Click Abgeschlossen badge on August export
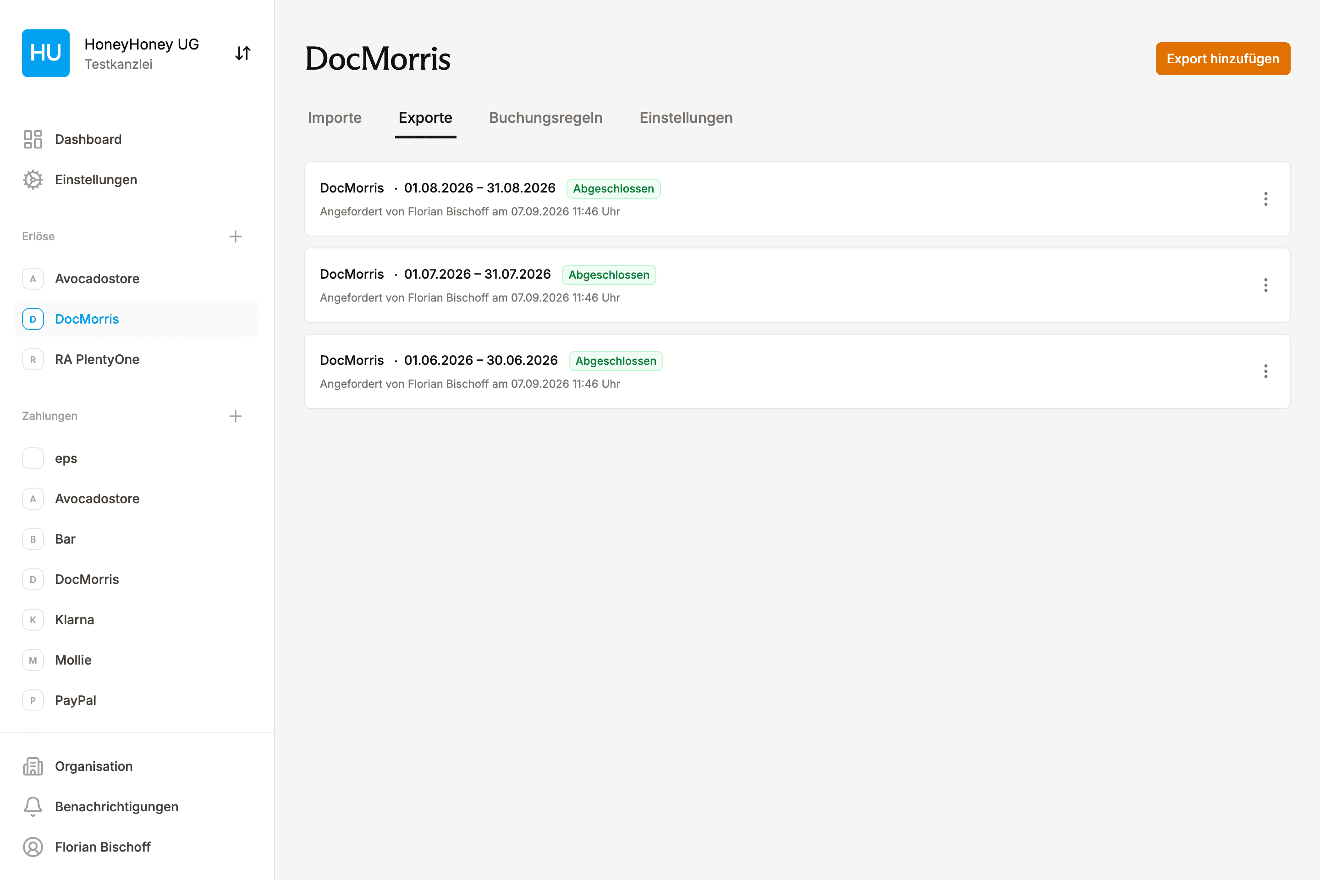This screenshot has width=1320, height=880. [x=613, y=188]
